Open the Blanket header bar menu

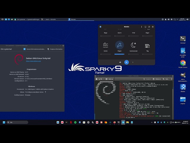point(141,27)
